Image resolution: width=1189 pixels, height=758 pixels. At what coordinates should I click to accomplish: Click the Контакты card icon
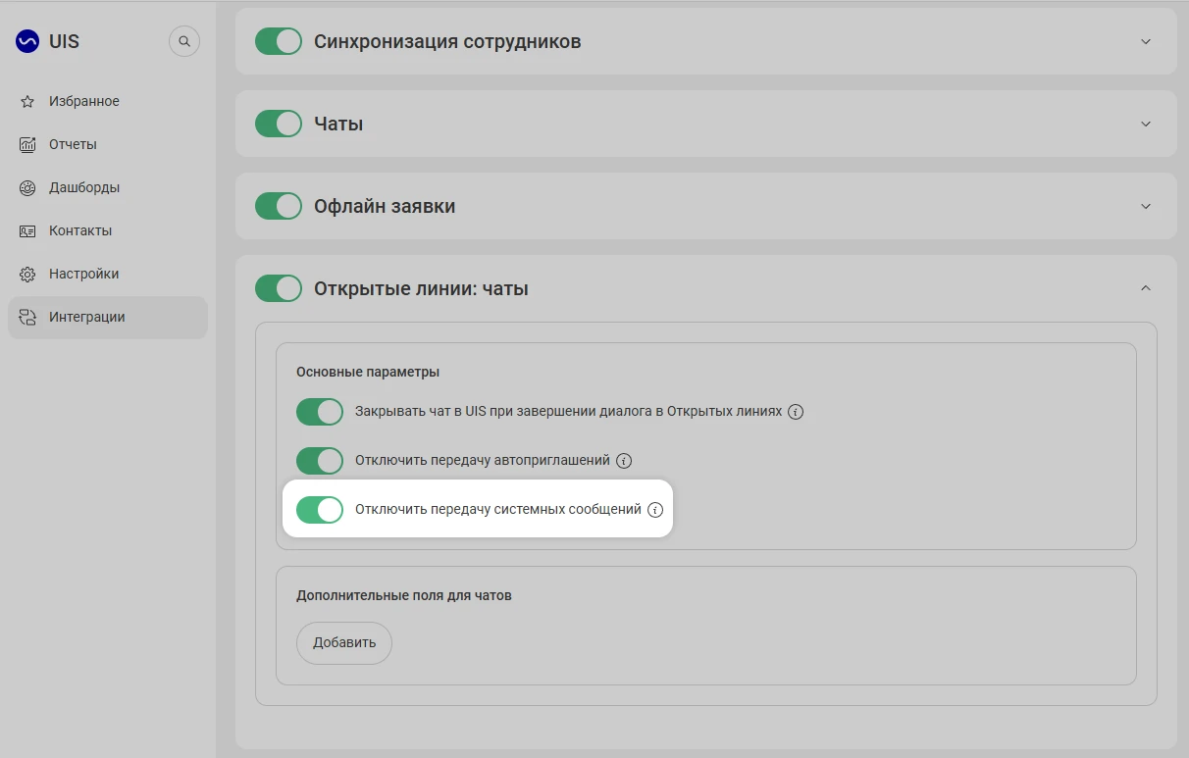point(27,231)
